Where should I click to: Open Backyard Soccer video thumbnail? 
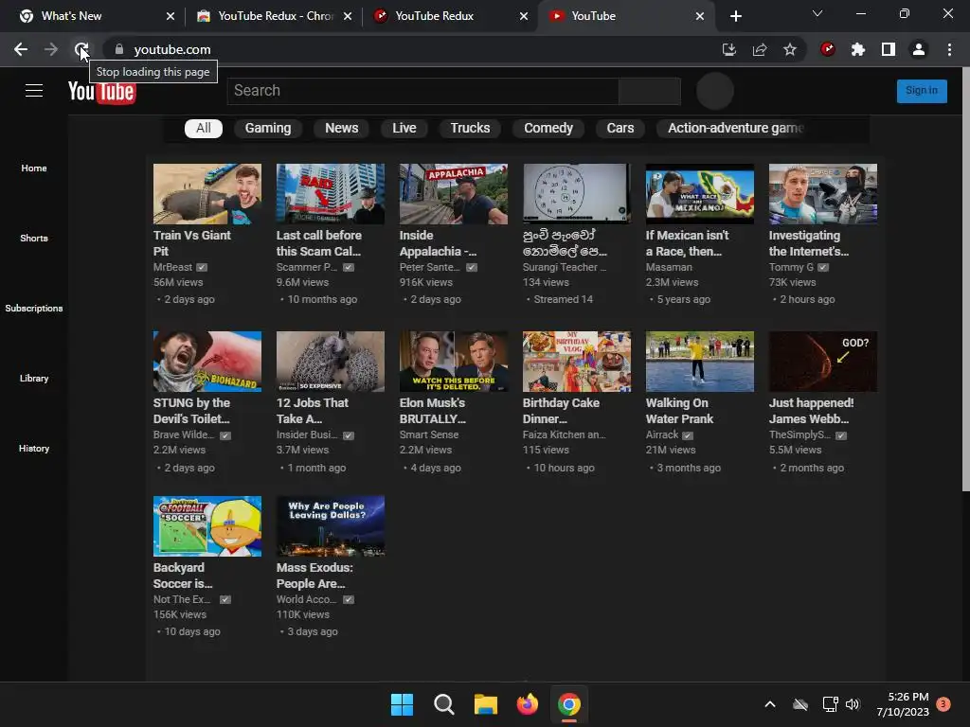tap(207, 526)
